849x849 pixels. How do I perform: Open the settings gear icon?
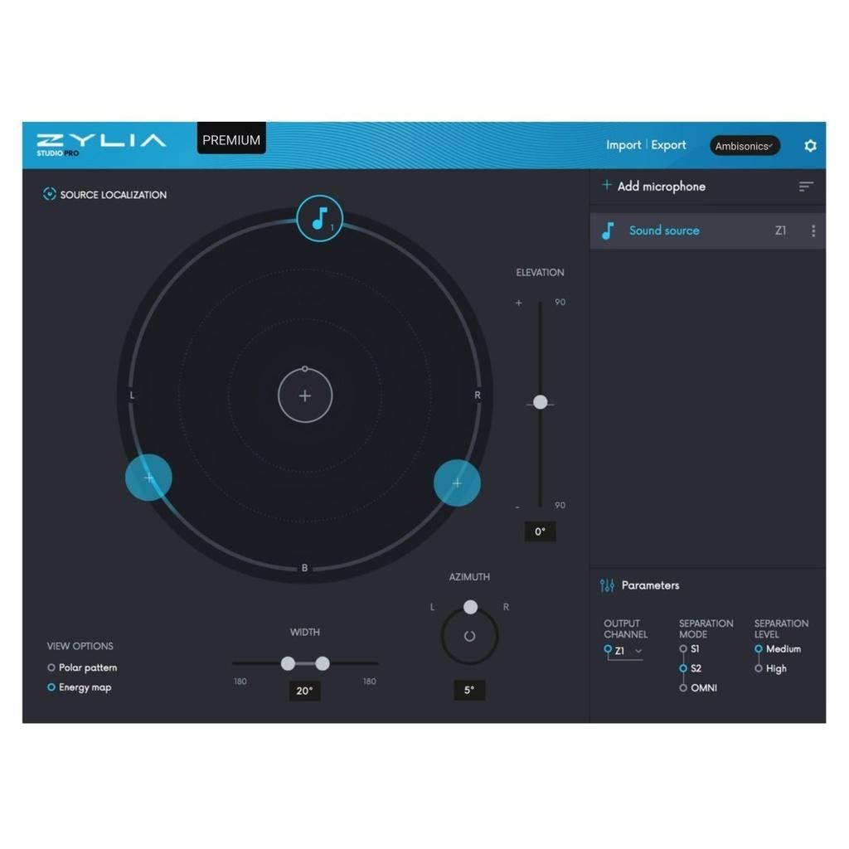coord(810,146)
